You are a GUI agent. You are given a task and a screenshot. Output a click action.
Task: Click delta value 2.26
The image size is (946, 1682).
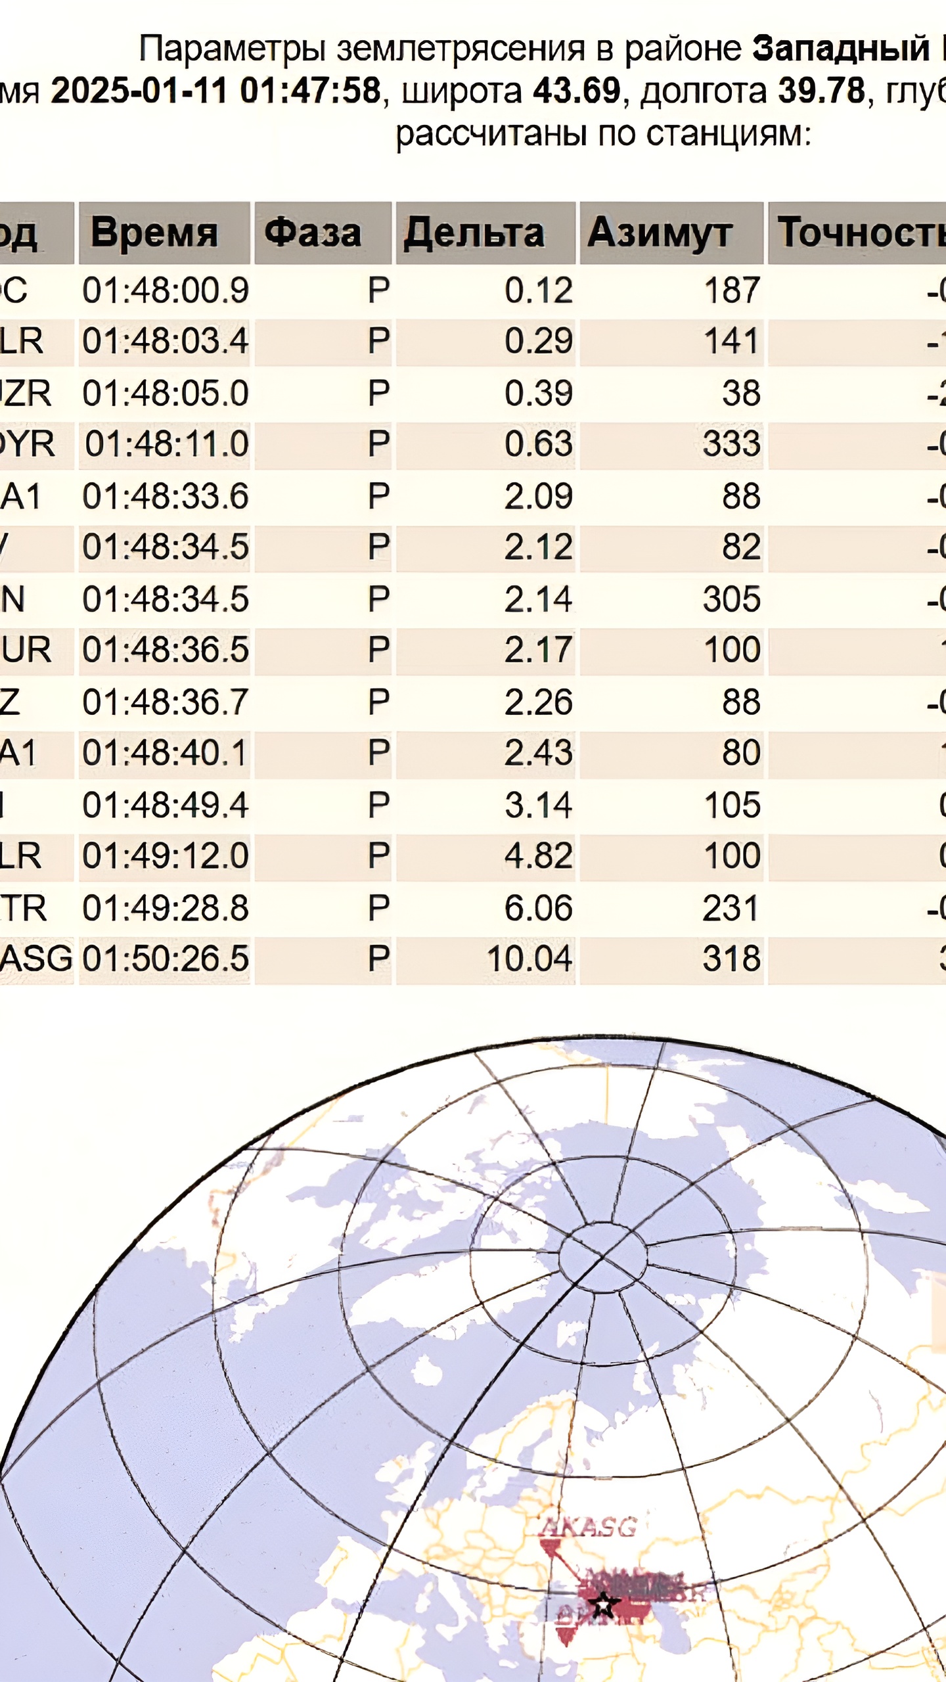pyautogui.click(x=539, y=702)
